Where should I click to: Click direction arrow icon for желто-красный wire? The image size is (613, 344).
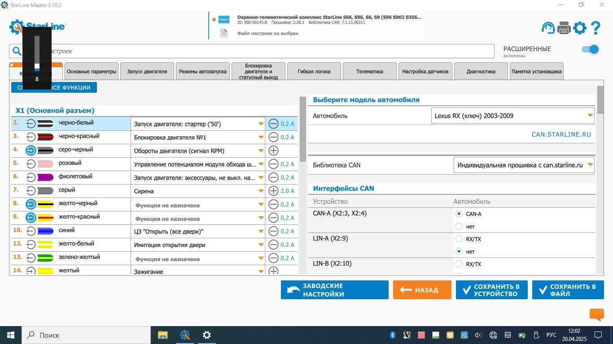[31, 218]
